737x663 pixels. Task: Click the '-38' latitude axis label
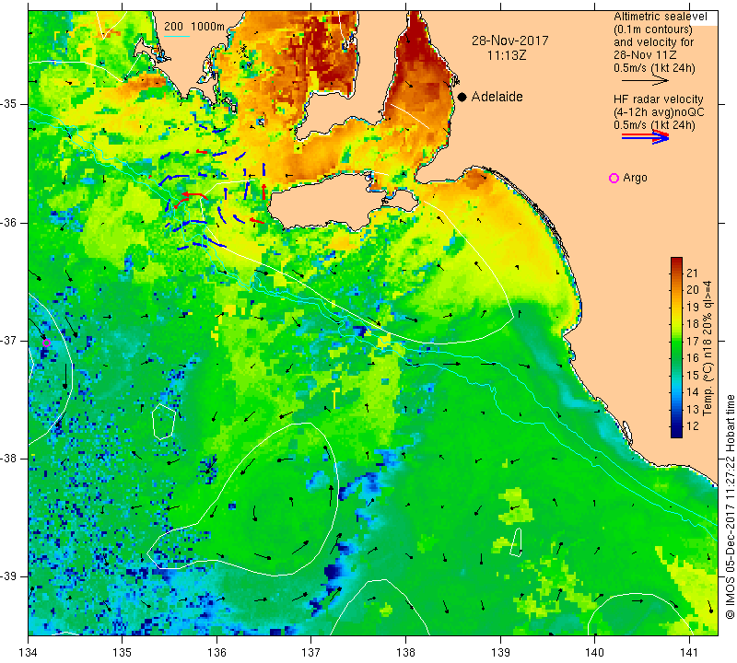point(8,459)
